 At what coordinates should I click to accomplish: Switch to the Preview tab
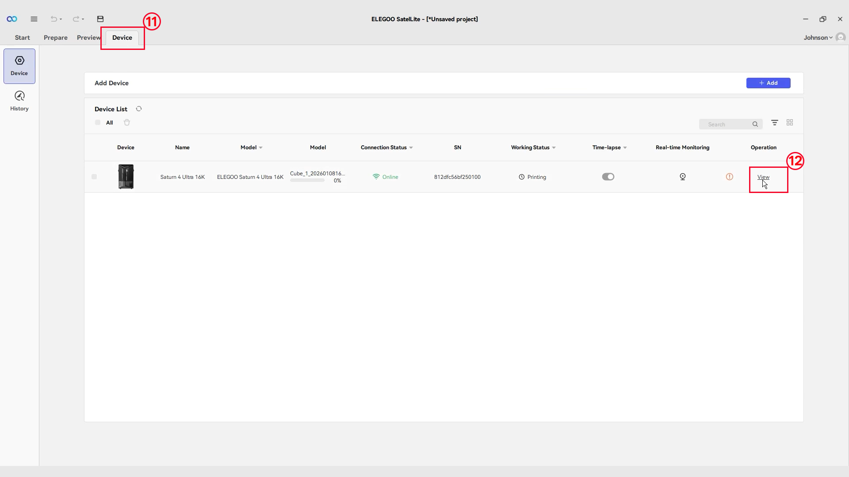point(89,38)
